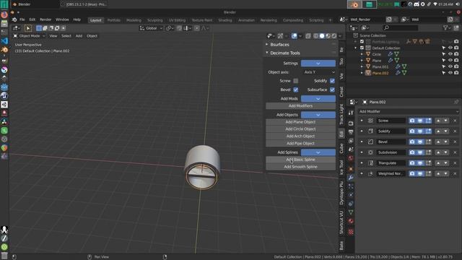Toggle viewport display on Solidify modifier
This screenshot has height=260, width=462.
click(x=420, y=131)
